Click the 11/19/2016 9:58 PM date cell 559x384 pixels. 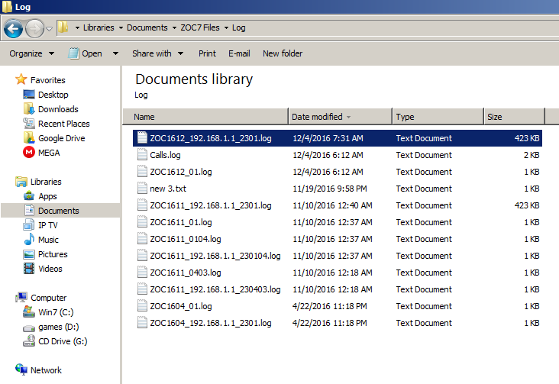pyautogui.click(x=330, y=189)
